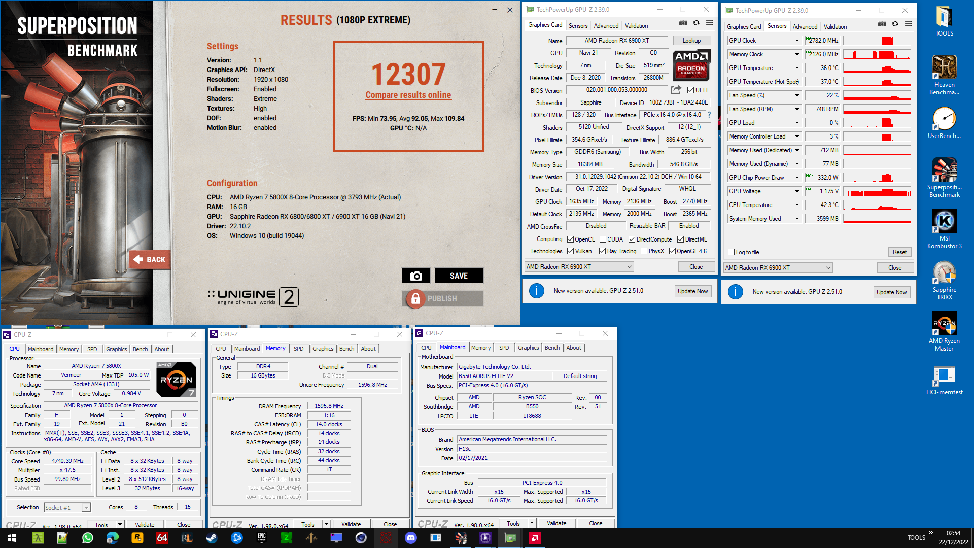This screenshot has height=548, width=974.
Task: Toggle OpenCL checkbox in GPU-Z
Action: point(570,239)
